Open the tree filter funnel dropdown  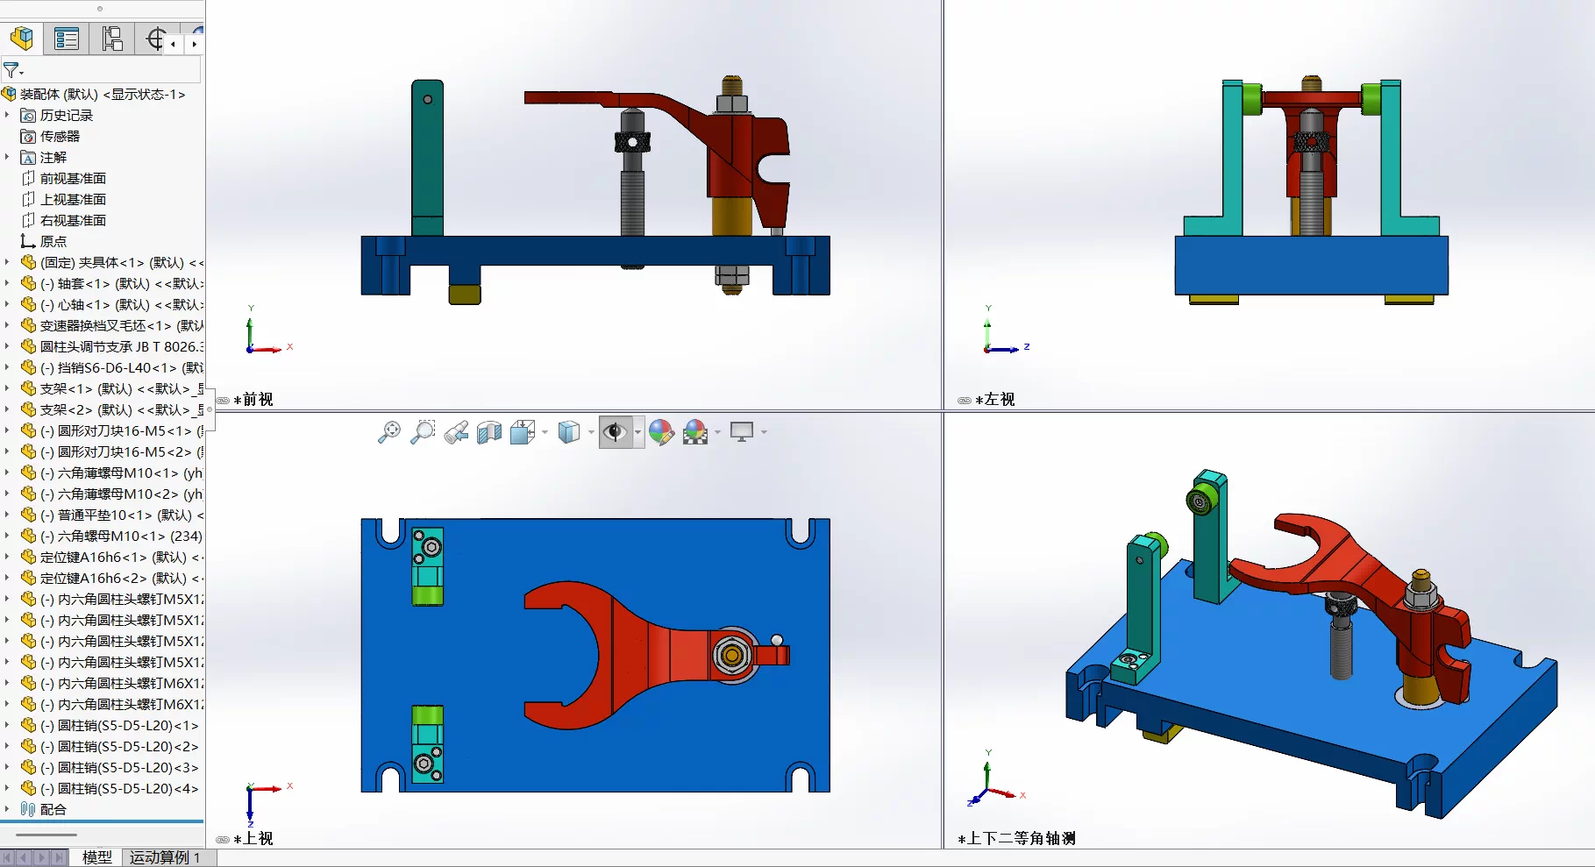coord(13,69)
